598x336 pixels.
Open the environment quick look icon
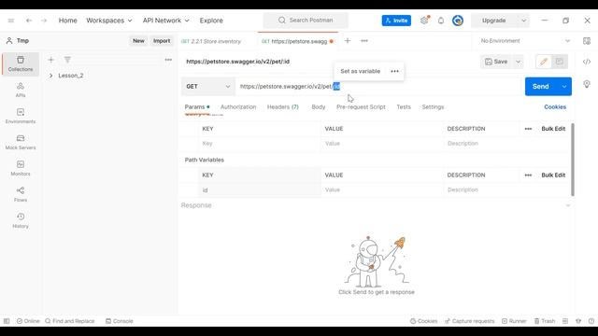tap(587, 41)
